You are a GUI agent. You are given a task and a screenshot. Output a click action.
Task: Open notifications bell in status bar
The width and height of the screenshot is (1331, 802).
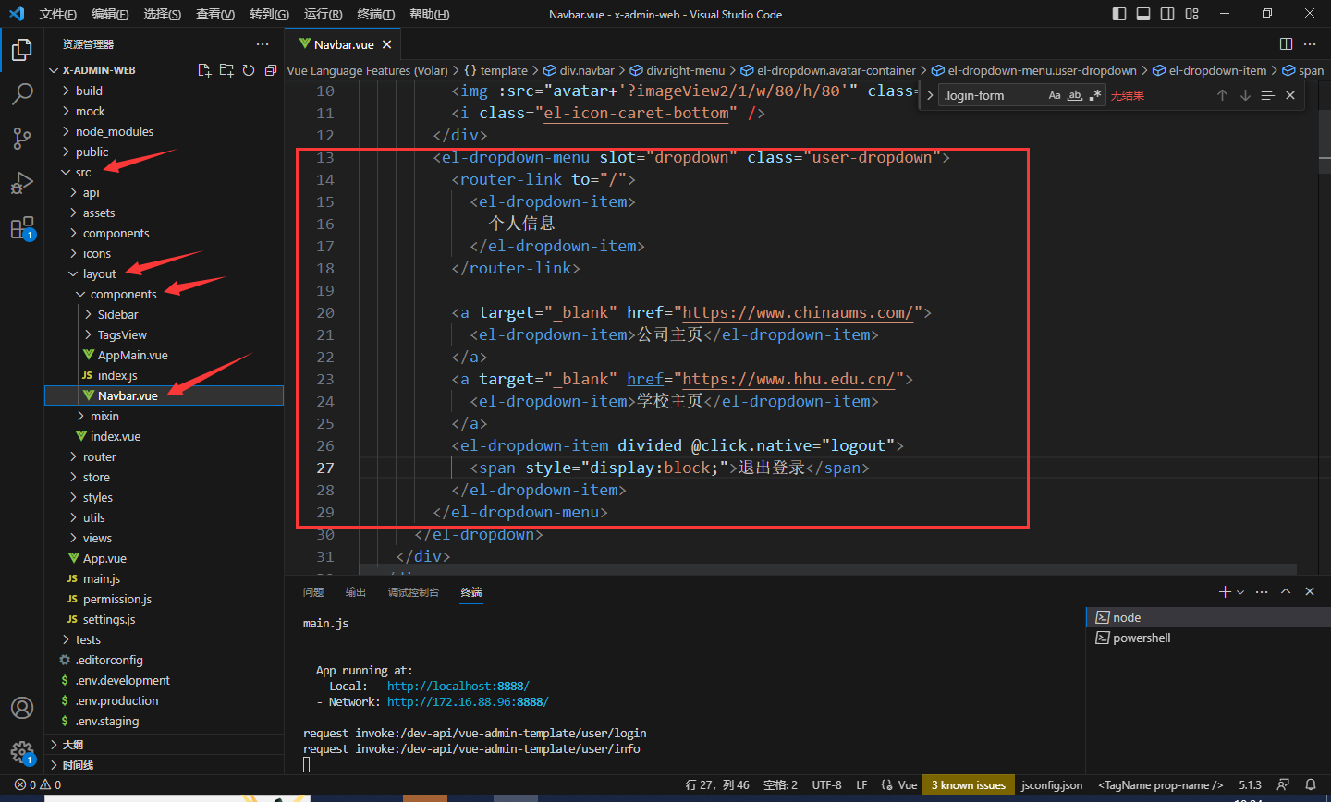point(1310,785)
